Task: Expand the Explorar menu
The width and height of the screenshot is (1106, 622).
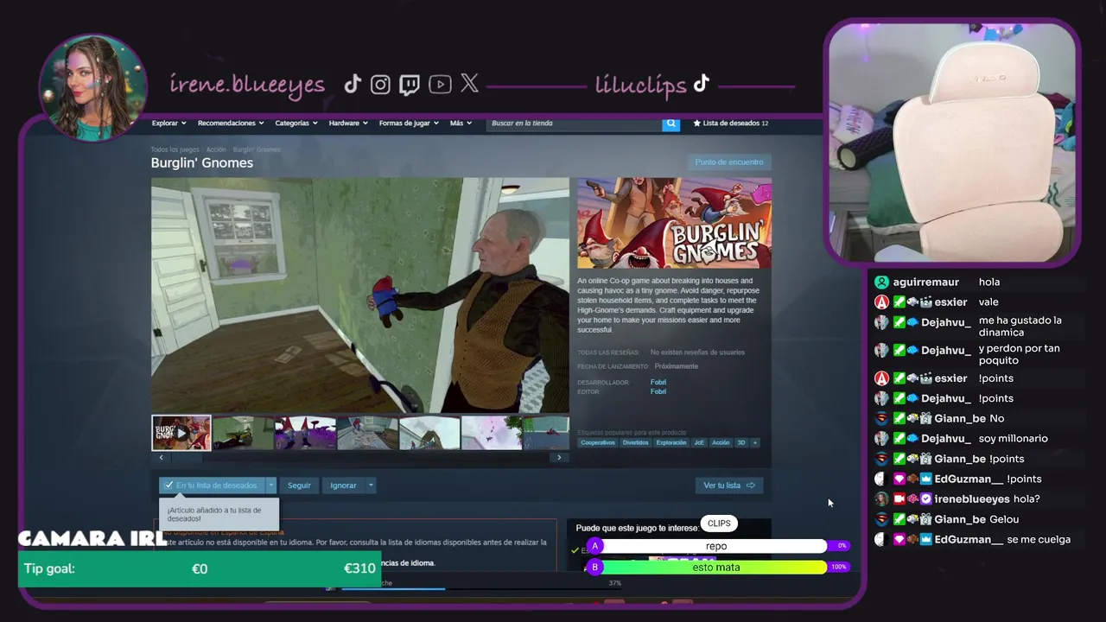Action: point(169,124)
